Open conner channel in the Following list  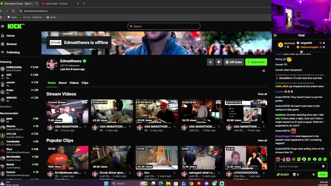pos(19,84)
